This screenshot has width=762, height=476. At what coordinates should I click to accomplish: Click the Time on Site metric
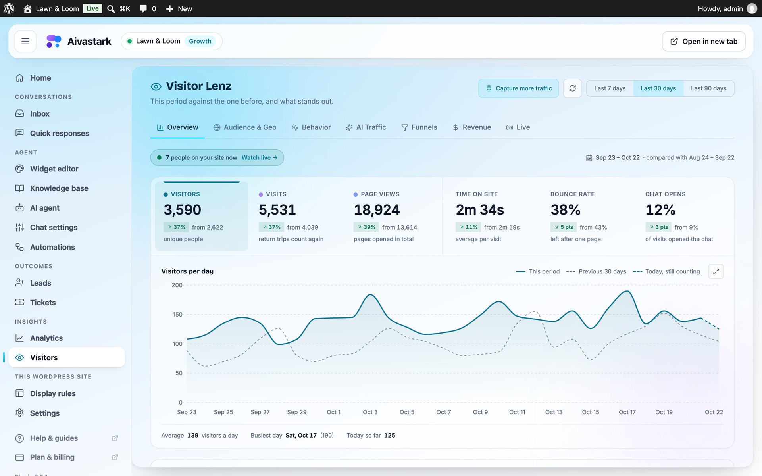point(494,216)
